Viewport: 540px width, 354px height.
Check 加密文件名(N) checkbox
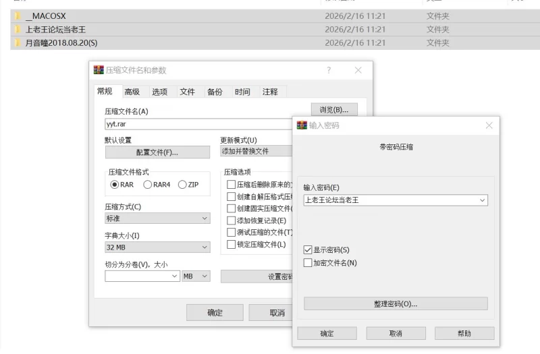308,263
